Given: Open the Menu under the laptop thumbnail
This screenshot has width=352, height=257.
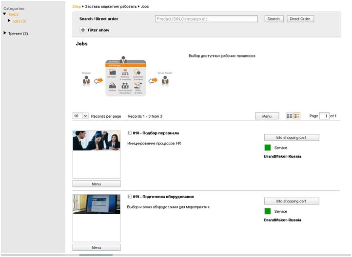Looking at the screenshot, I should 97,247.
